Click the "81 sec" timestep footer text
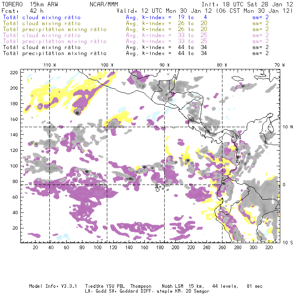 pyautogui.click(x=255, y=286)
